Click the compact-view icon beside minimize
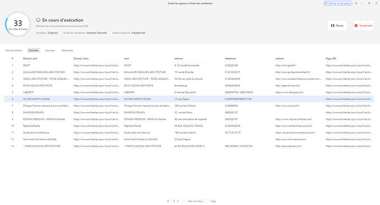Image resolution: width=380 pixels, height=205 pixels. [x=356, y=3]
